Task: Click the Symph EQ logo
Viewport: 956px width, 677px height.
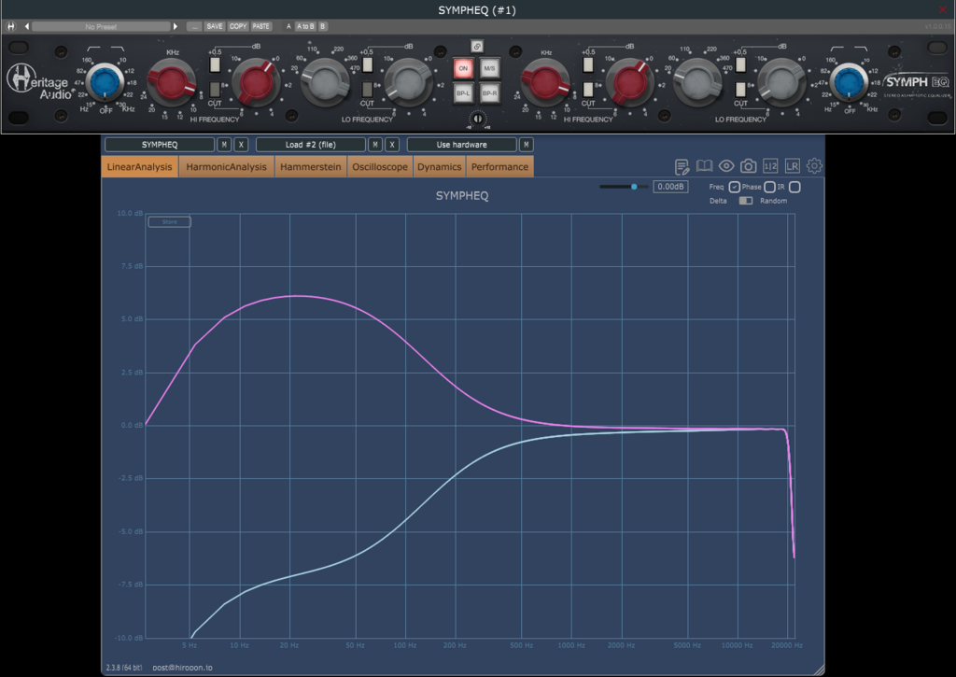Action: pyautogui.click(x=917, y=84)
